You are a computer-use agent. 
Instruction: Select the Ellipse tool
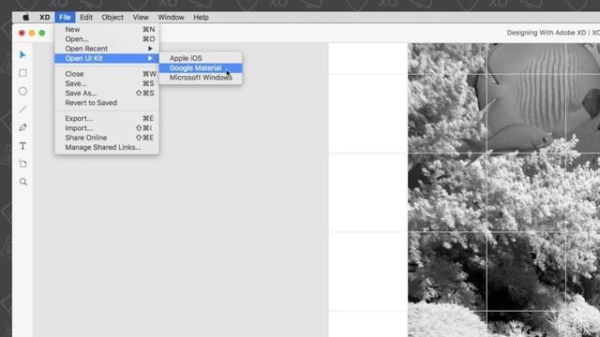tap(22, 91)
